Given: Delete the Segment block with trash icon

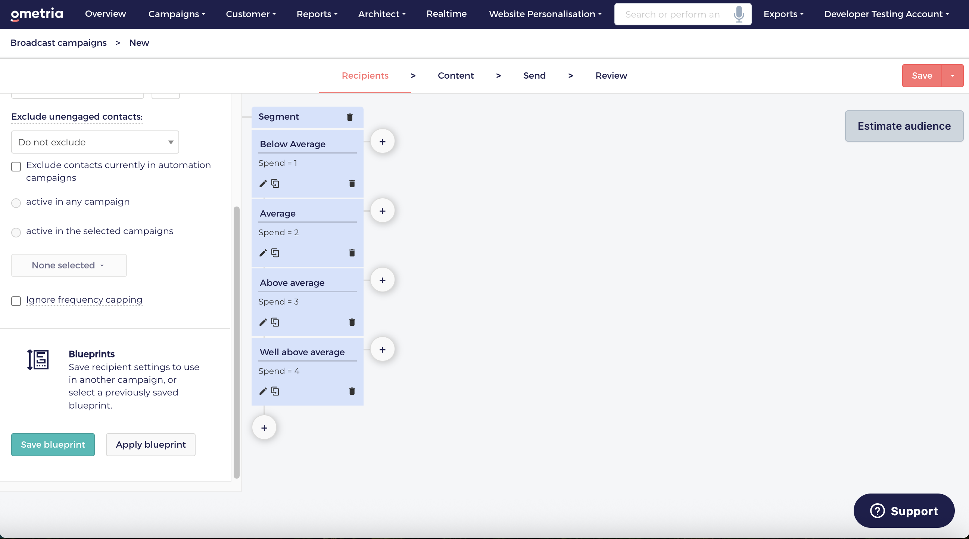Looking at the screenshot, I should 349,117.
